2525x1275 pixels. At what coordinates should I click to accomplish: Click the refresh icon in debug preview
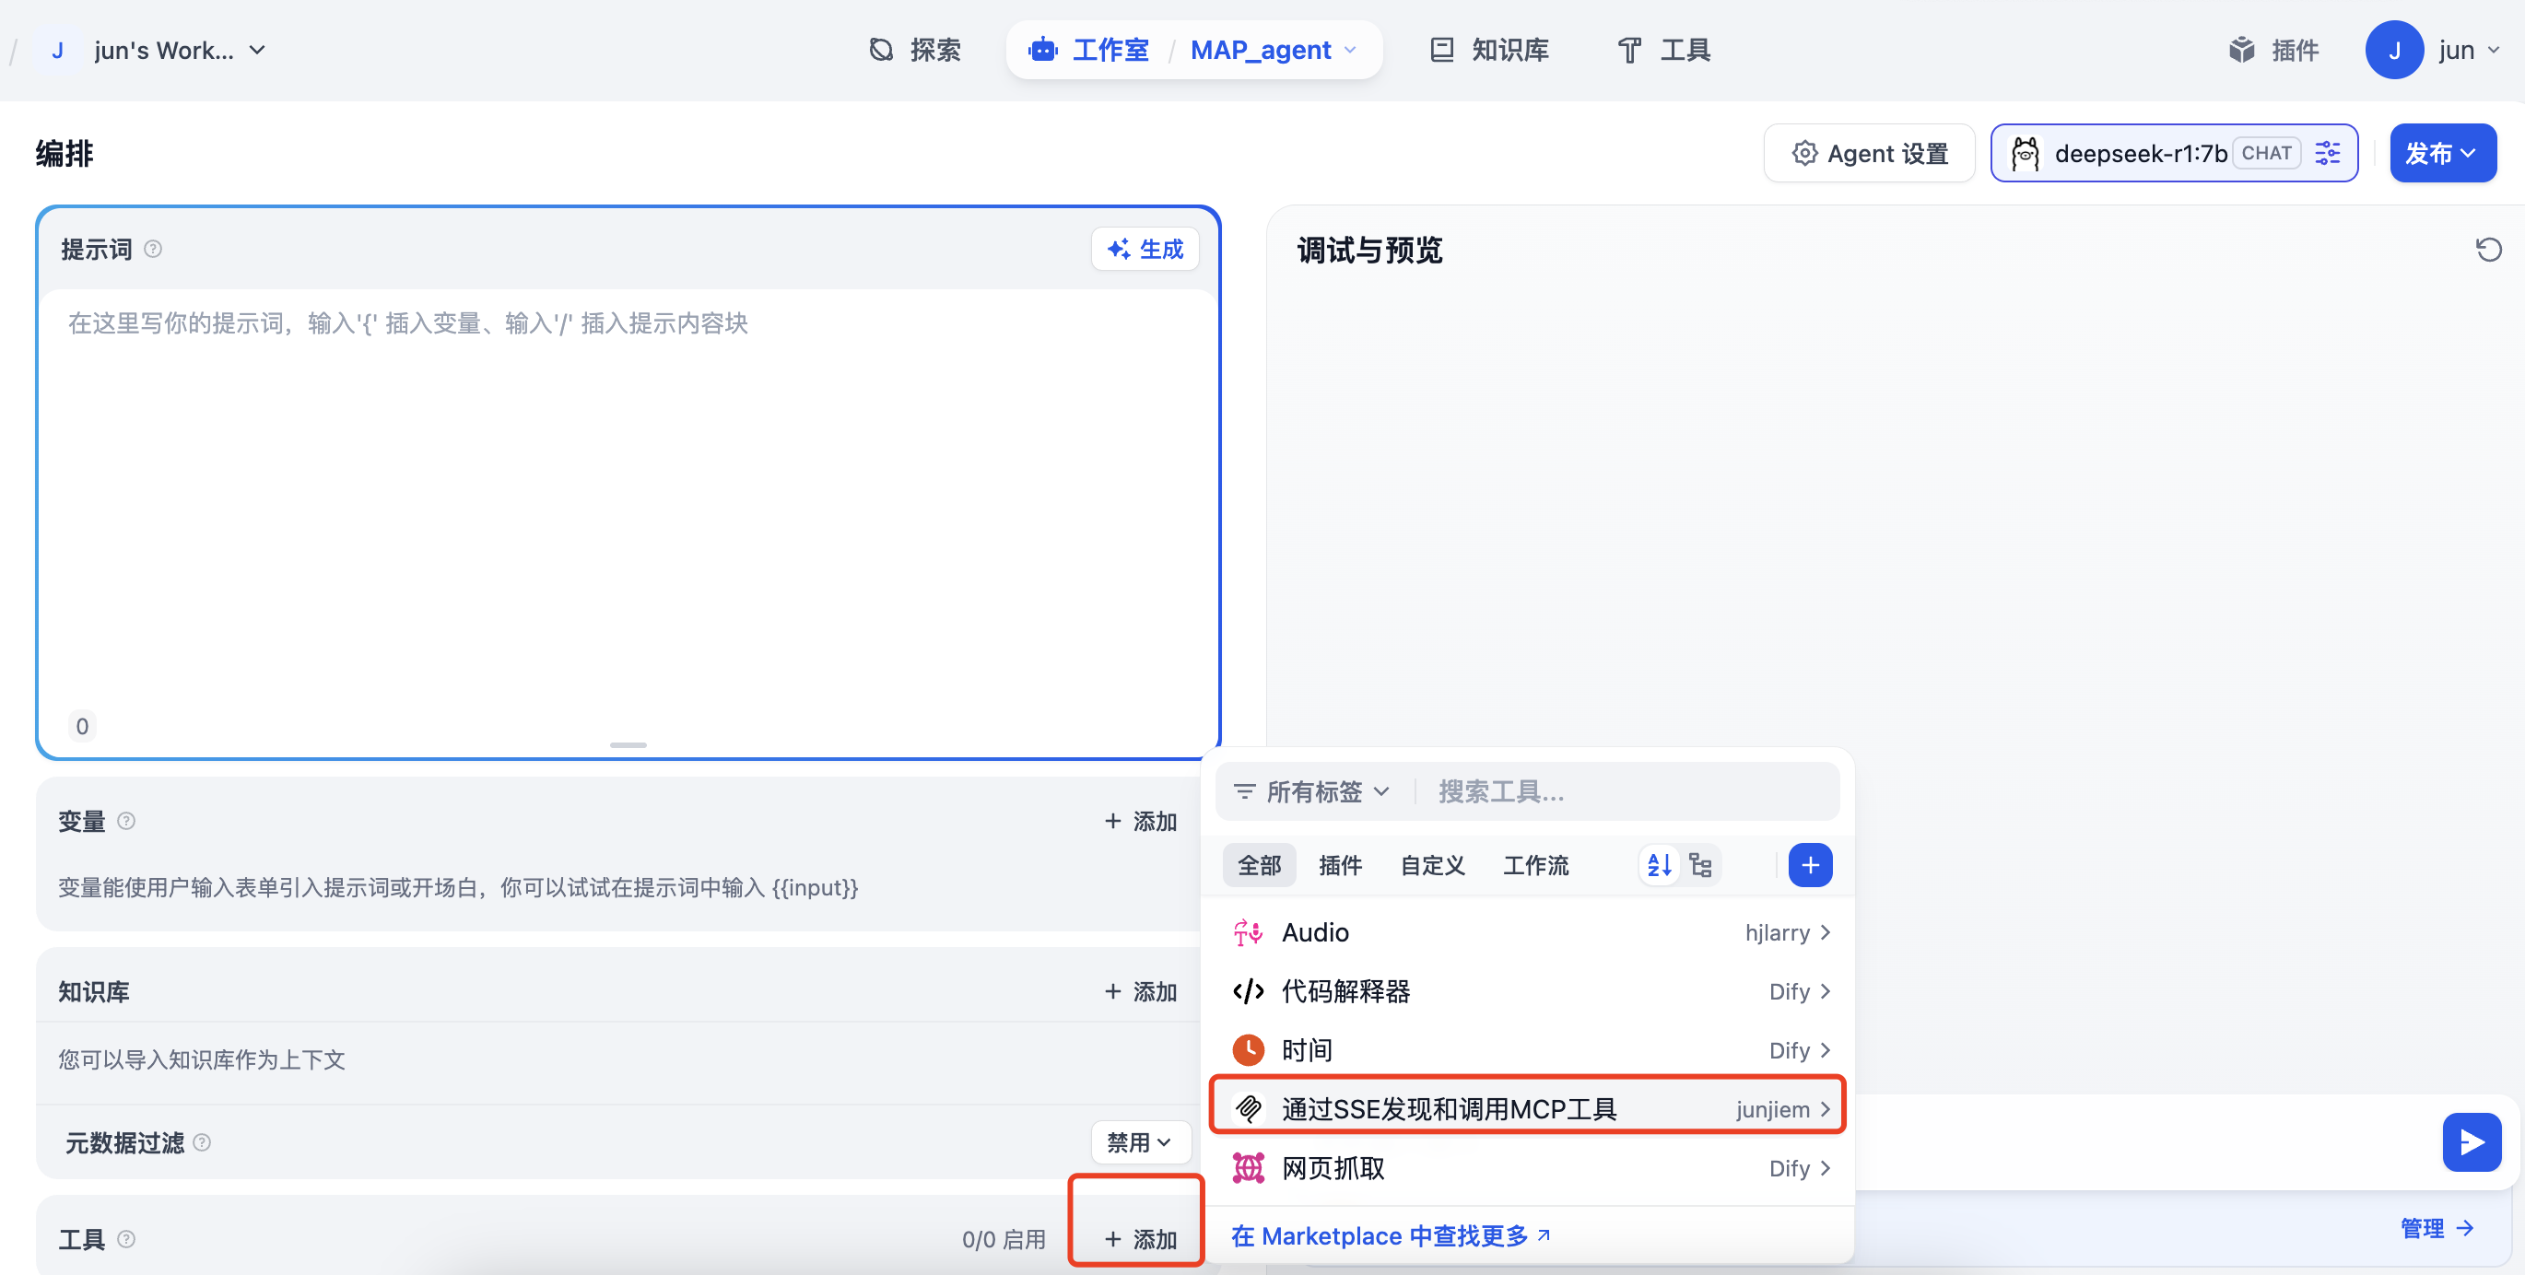[2488, 250]
